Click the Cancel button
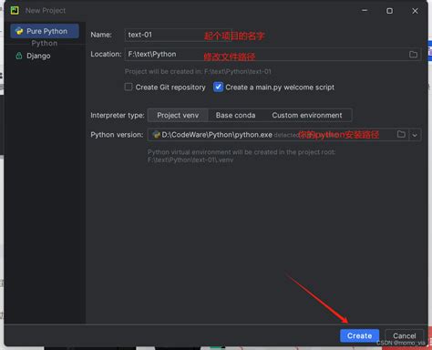 (x=404, y=335)
